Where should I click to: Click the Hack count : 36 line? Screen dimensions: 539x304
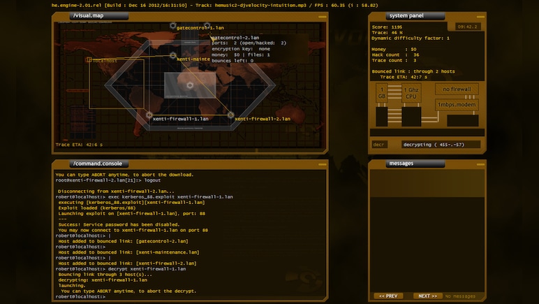click(395, 55)
